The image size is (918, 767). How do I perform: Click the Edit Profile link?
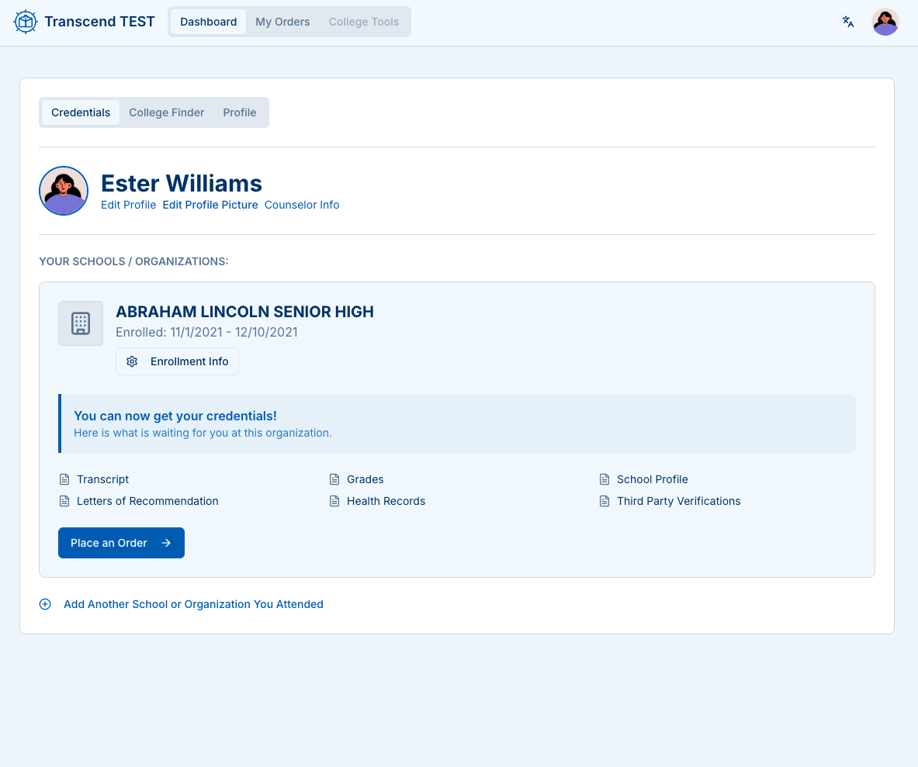click(129, 205)
